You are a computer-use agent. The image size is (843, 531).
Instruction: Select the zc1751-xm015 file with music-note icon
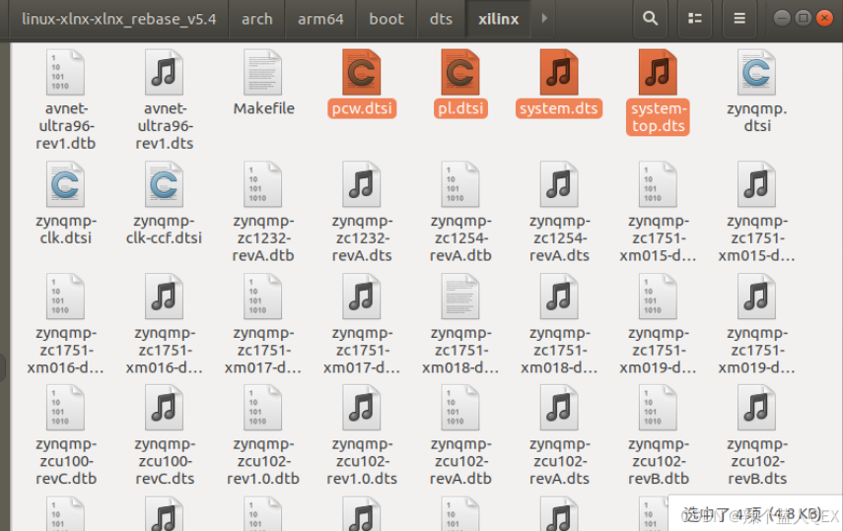(757, 212)
